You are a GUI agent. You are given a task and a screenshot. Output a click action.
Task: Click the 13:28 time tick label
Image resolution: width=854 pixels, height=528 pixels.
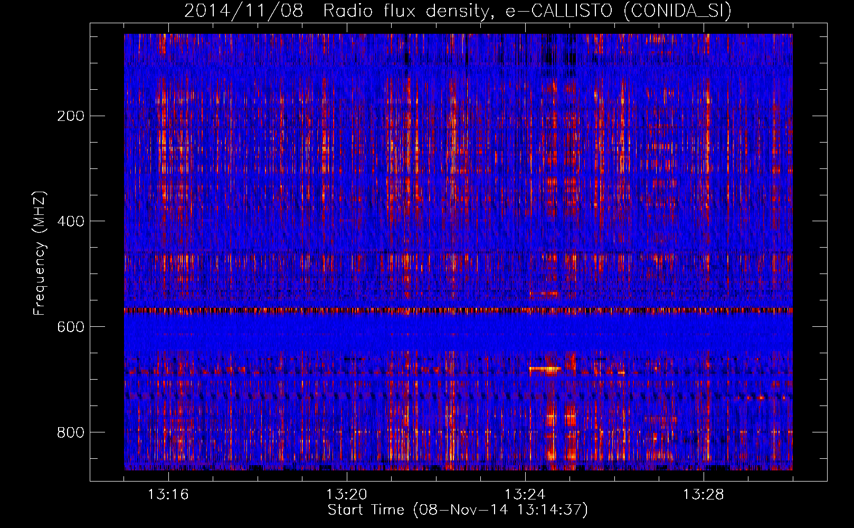703,495
